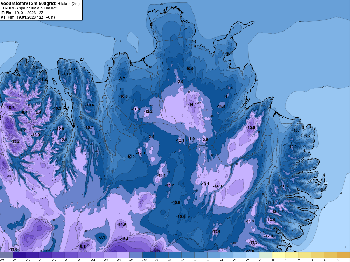
Task: Click the -12.5 temperature label
Action: click(x=150, y=137)
